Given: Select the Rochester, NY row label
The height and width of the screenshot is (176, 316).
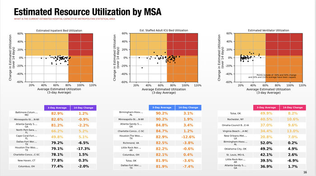Looking at the screenshot, I should click(235, 119).
